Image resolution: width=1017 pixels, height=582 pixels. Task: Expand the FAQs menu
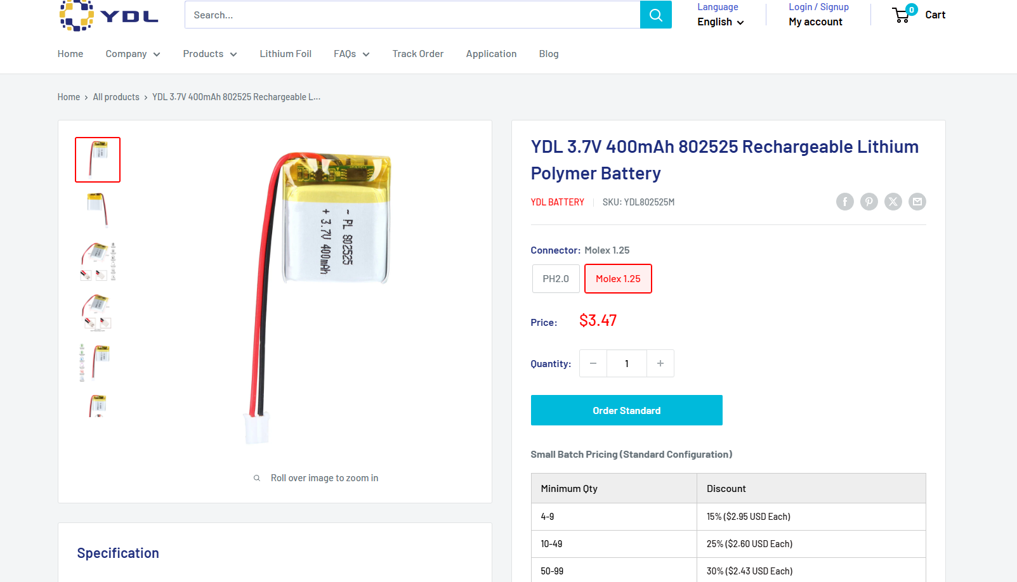[x=351, y=54]
